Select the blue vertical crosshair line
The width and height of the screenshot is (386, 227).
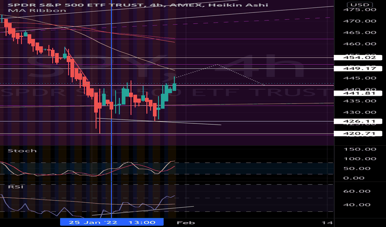click(111, 108)
